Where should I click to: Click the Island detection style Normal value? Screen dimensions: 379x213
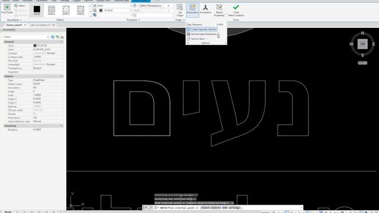[48, 121]
